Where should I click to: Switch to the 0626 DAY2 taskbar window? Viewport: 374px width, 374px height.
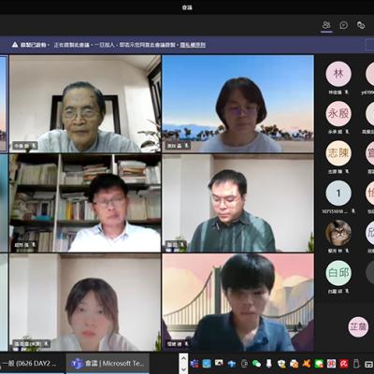click(x=31, y=364)
